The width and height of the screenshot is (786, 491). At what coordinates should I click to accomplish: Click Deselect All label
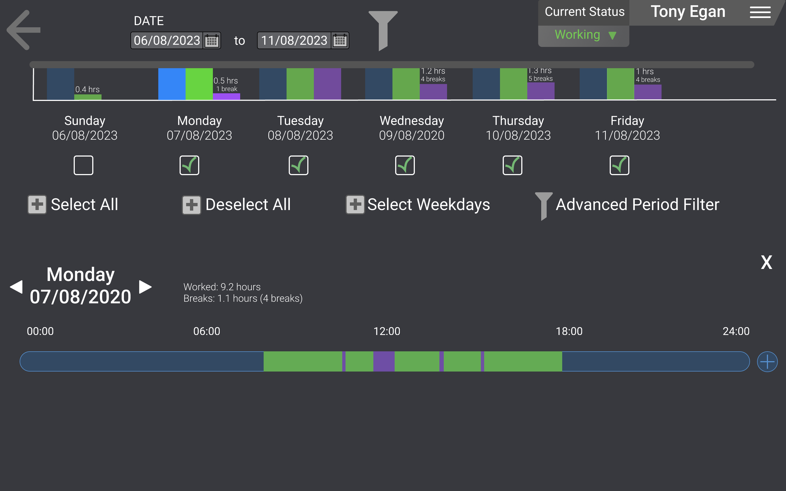tap(248, 205)
